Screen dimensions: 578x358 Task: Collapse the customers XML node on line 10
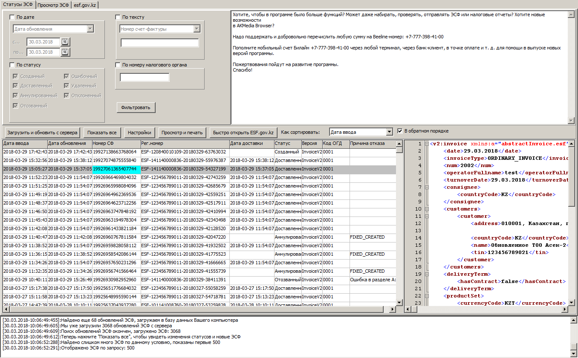click(x=427, y=209)
